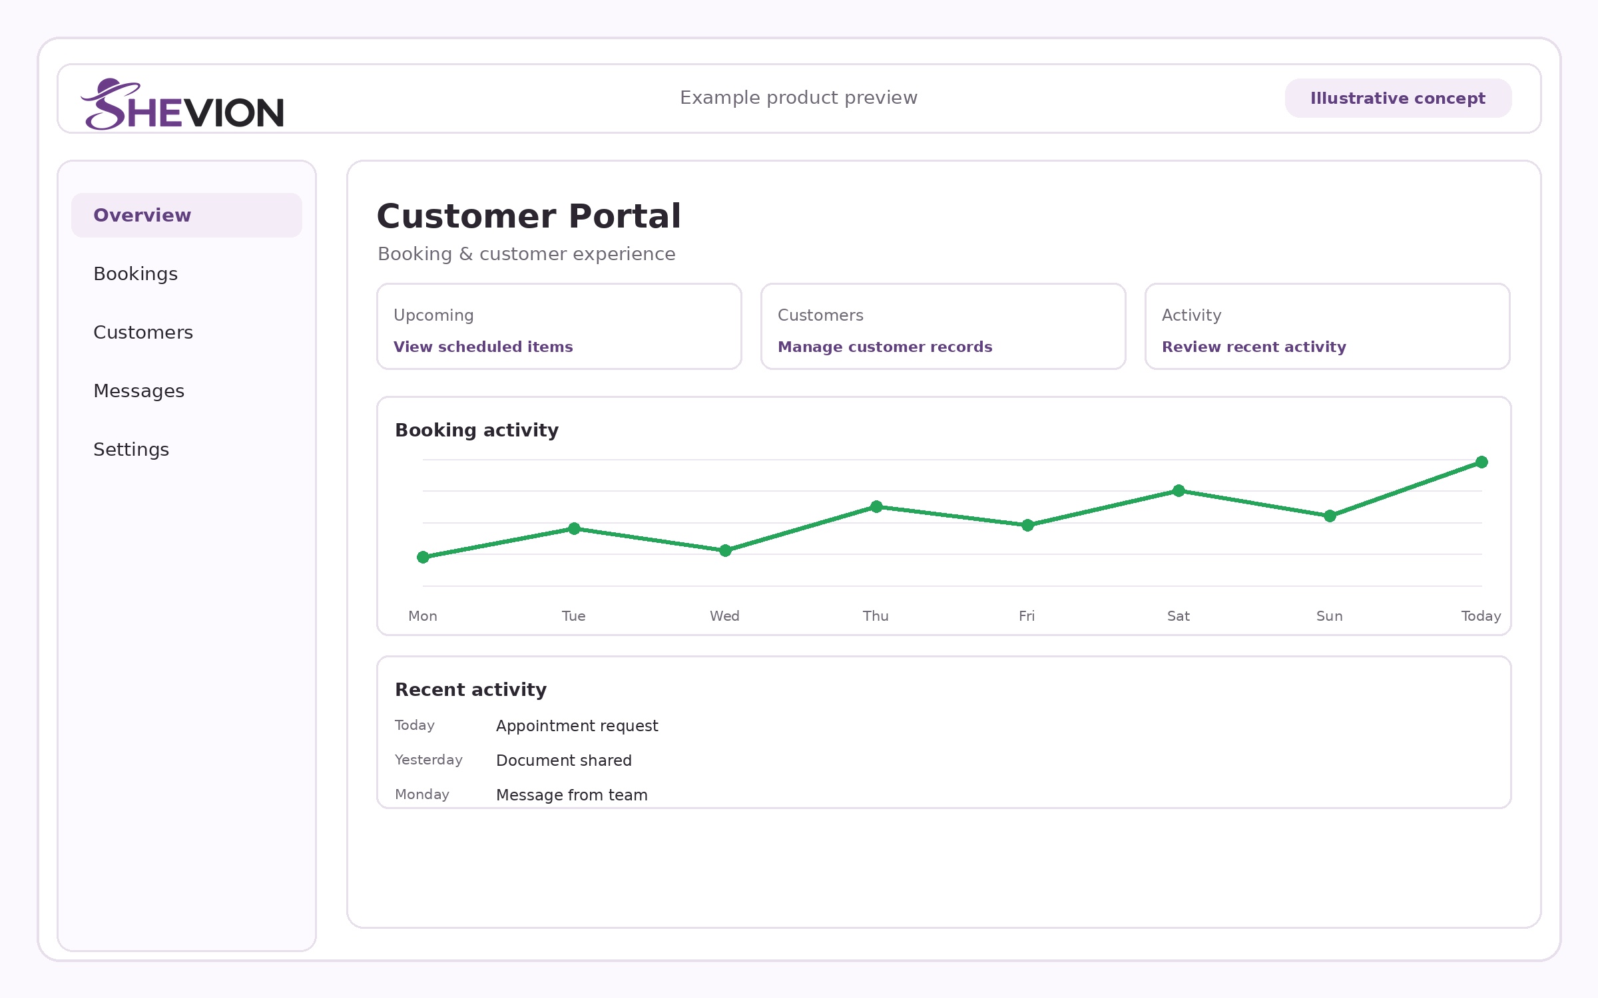Viewport: 1598px width, 998px height.
Task: Click the Thu data point on chart
Action: pos(876,506)
